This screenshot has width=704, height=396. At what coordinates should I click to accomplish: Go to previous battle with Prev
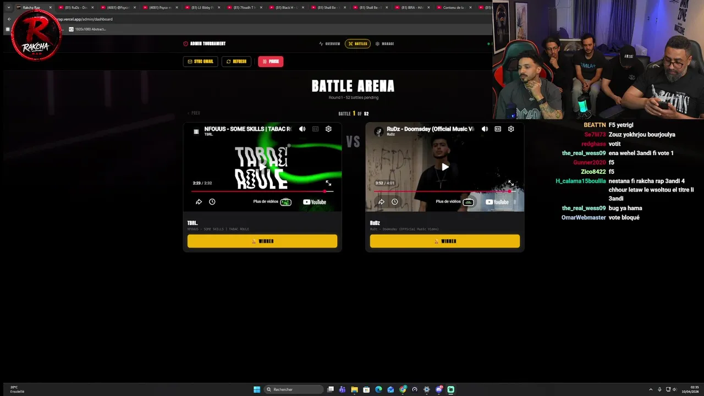tap(194, 113)
